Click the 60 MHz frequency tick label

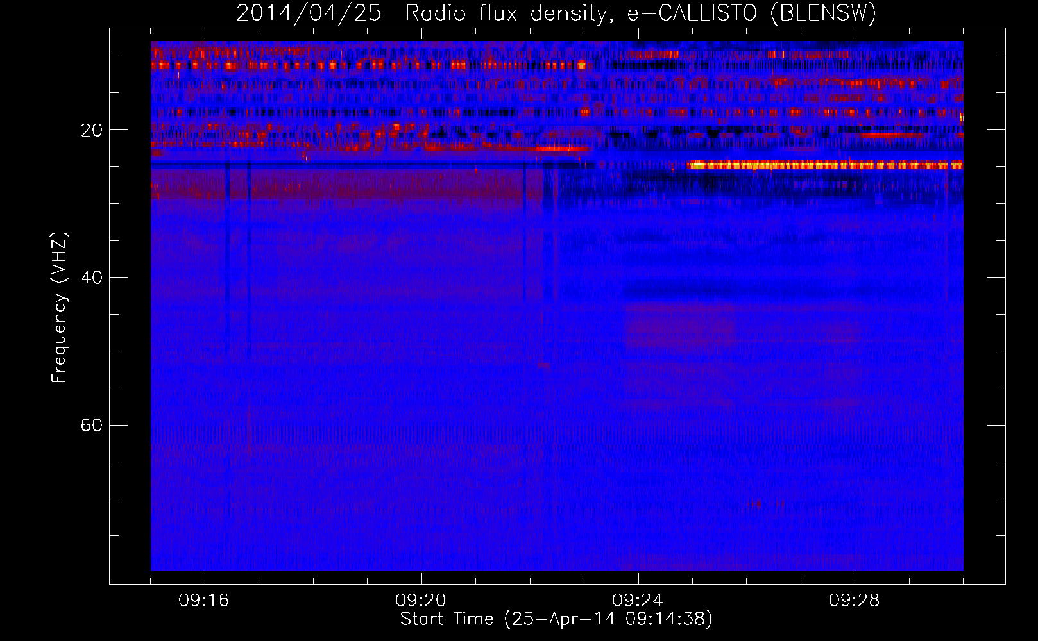[92, 425]
